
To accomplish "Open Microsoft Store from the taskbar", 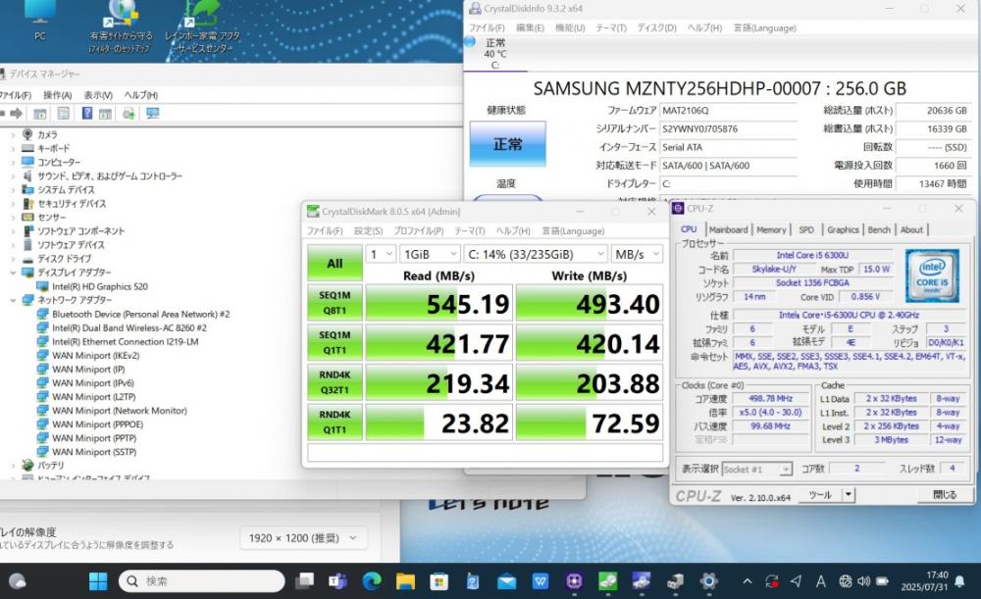I will [439, 581].
